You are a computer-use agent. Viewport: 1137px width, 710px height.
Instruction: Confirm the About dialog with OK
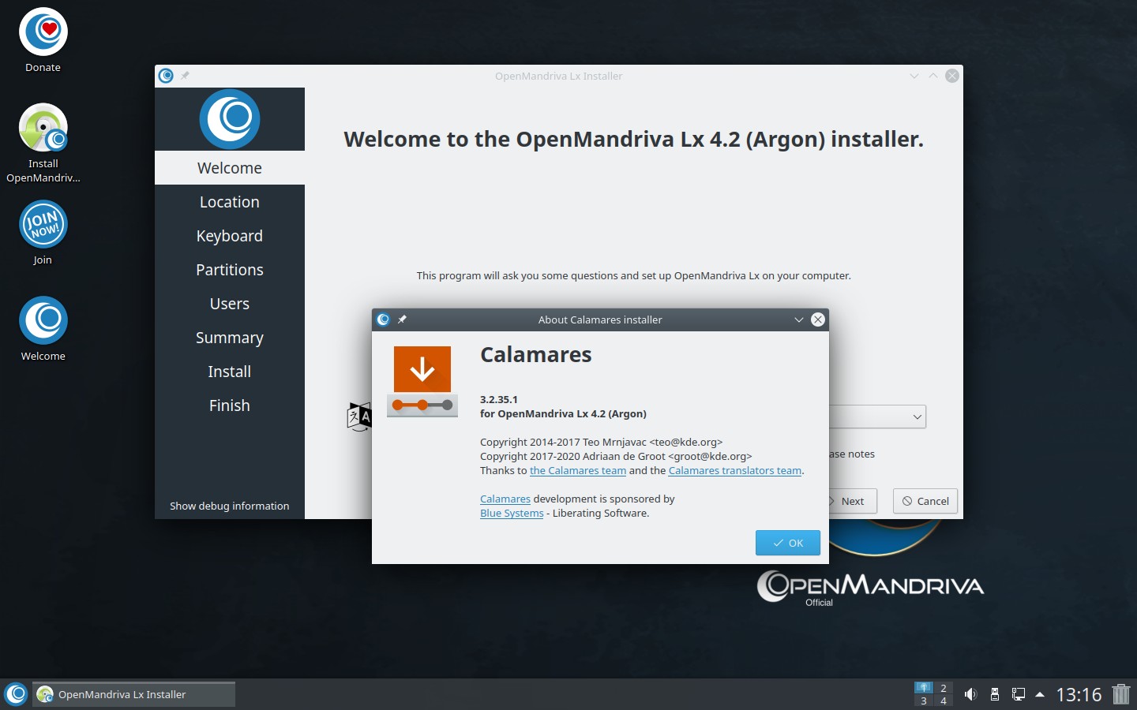[x=788, y=543]
